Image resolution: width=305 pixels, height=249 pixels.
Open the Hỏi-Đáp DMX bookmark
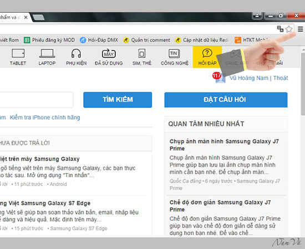(x=99, y=40)
